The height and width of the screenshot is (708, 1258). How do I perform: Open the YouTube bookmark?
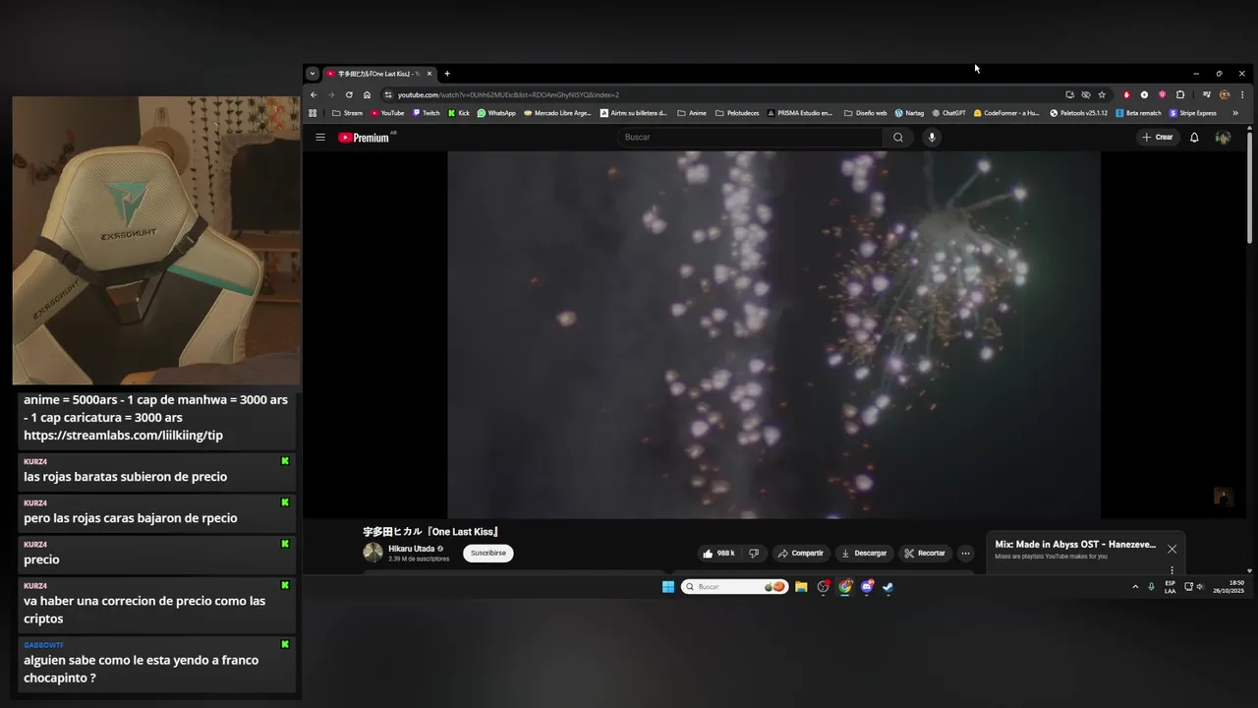coord(387,113)
